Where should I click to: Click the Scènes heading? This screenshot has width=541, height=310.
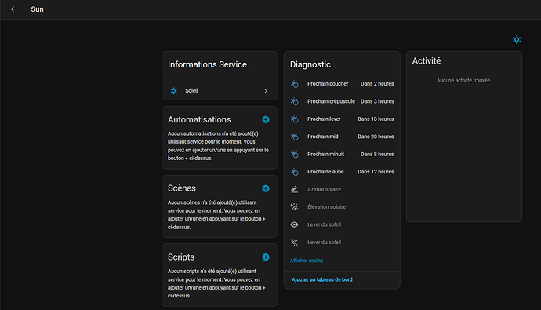(181, 188)
